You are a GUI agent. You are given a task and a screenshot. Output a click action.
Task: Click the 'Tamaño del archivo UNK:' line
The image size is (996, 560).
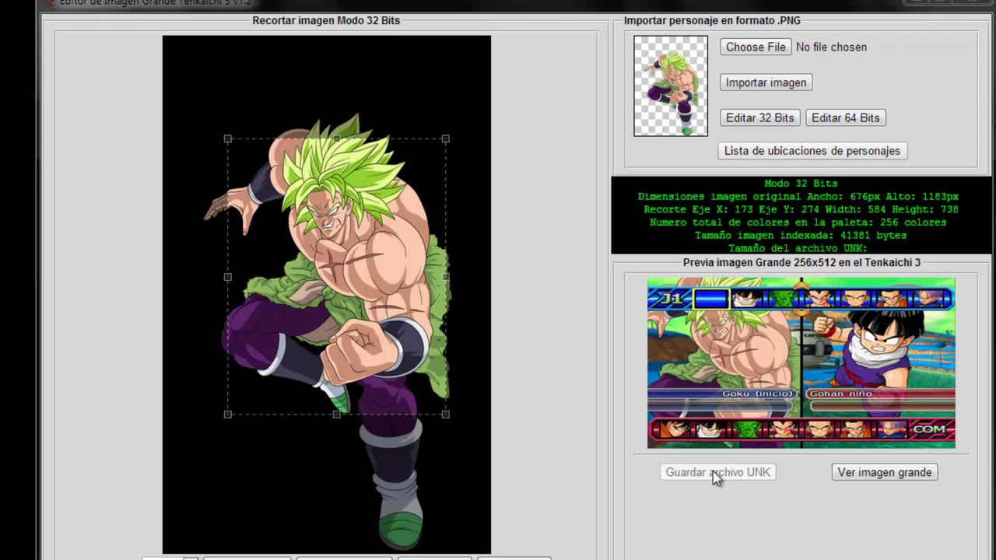[798, 248]
